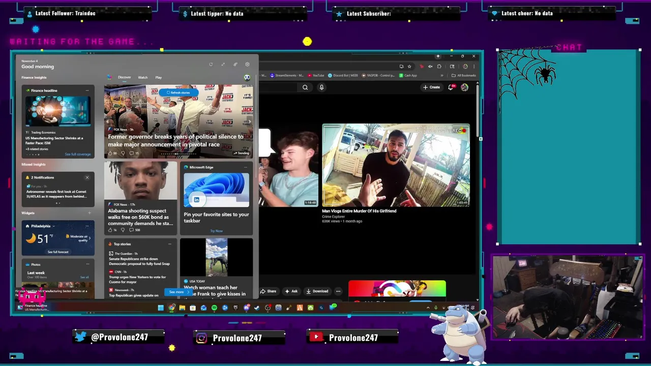Open Top stories card options menu
This screenshot has width=651, height=366.
pos(169,244)
